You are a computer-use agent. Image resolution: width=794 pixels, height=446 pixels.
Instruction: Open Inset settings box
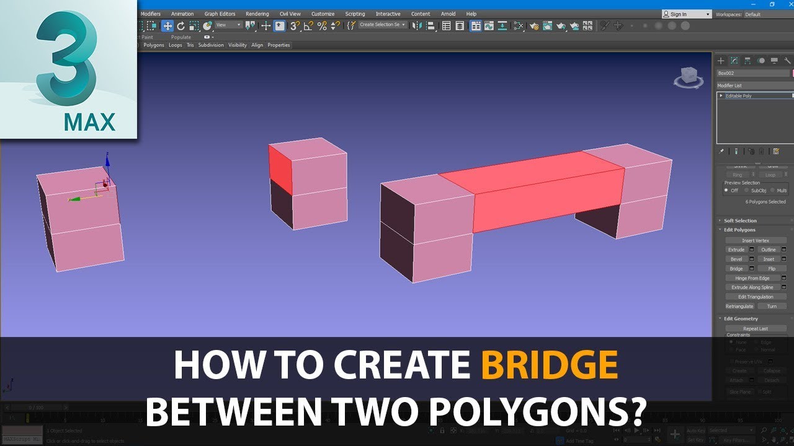pyautogui.click(x=784, y=259)
